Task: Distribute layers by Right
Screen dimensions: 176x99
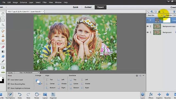Action: point(85,88)
